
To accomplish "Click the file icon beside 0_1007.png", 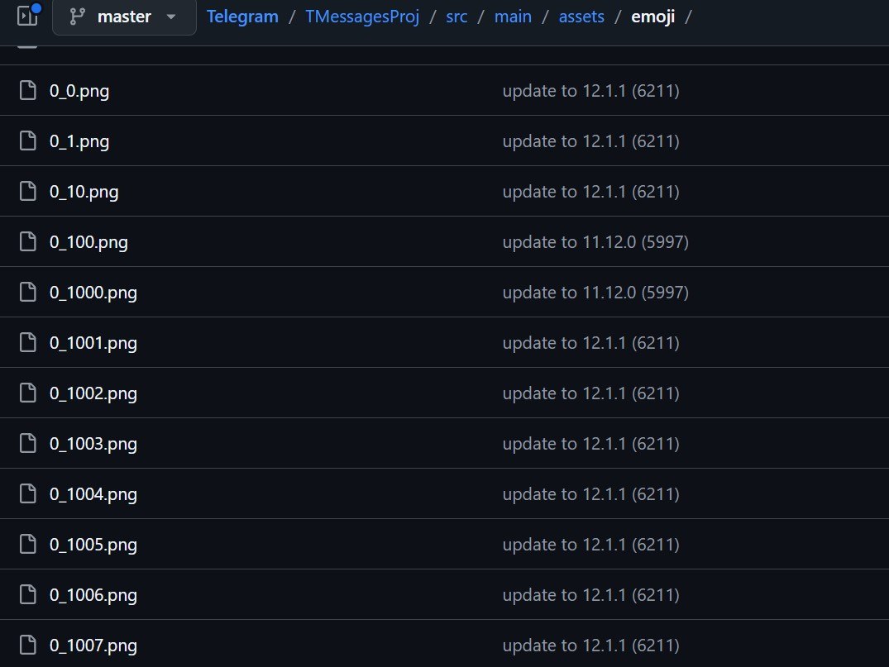I will (x=28, y=646).
